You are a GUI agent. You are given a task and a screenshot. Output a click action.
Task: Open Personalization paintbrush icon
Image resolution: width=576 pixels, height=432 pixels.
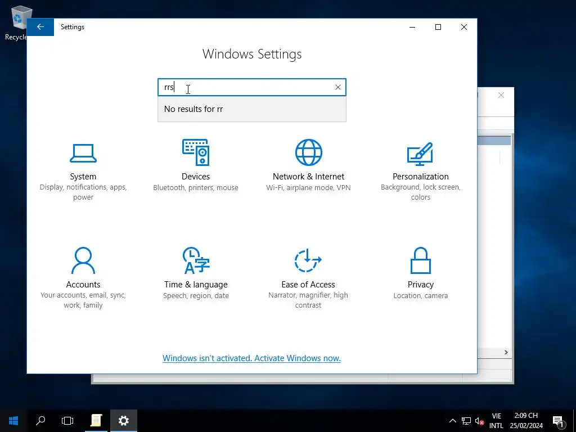coord(420,154)
